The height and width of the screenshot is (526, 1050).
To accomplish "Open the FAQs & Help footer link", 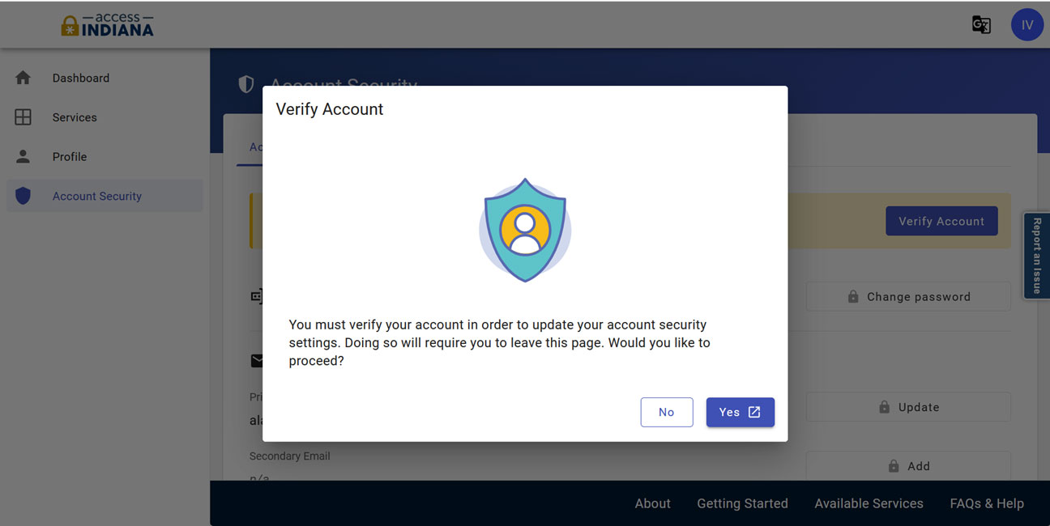I will (986, 503).
